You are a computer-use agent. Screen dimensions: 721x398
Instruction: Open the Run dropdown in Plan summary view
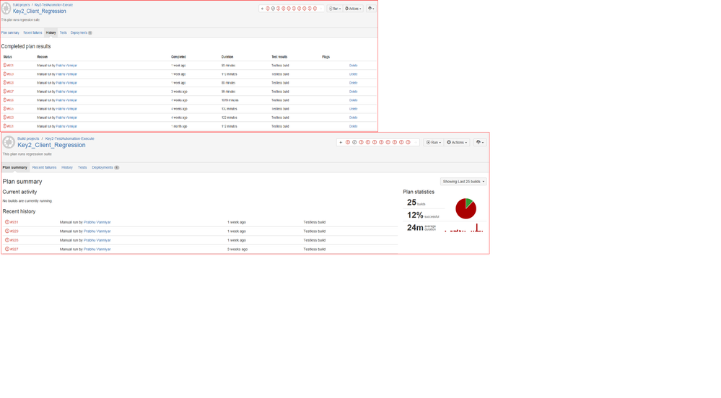[x=434, y=143]
